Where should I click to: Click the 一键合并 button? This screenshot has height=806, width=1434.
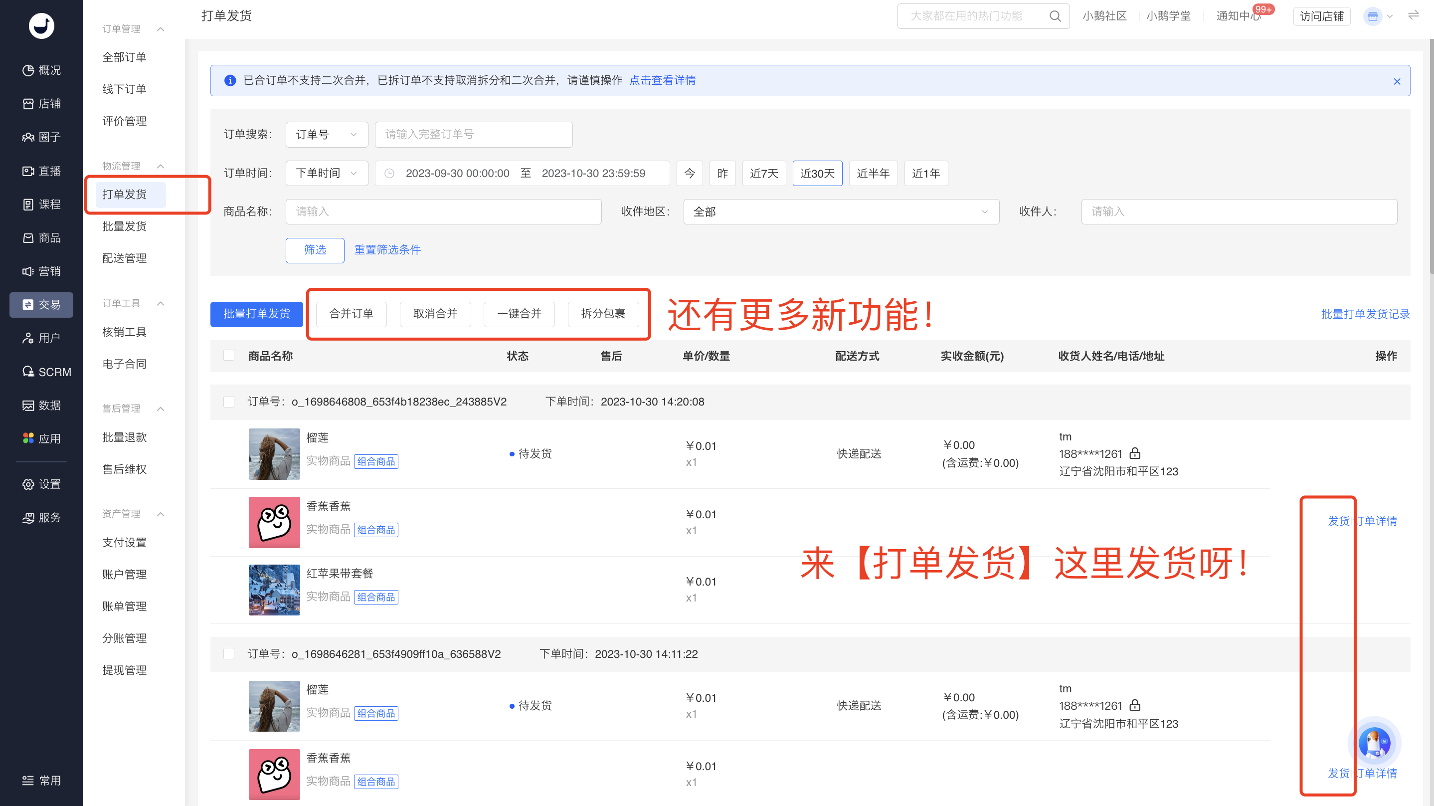[x=519, y=314]
